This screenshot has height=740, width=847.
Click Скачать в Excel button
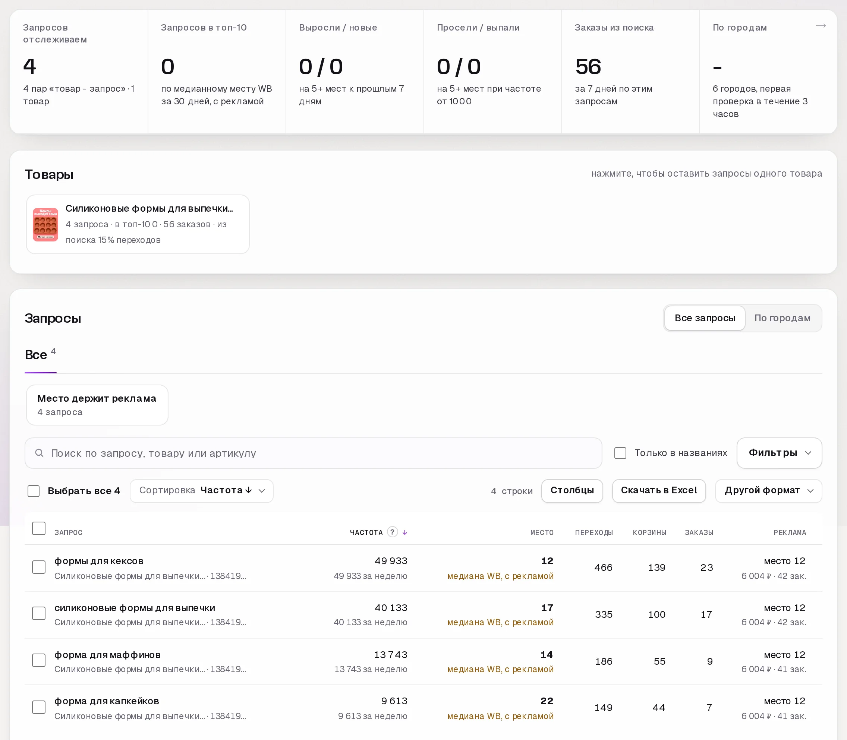coord(659,491)
